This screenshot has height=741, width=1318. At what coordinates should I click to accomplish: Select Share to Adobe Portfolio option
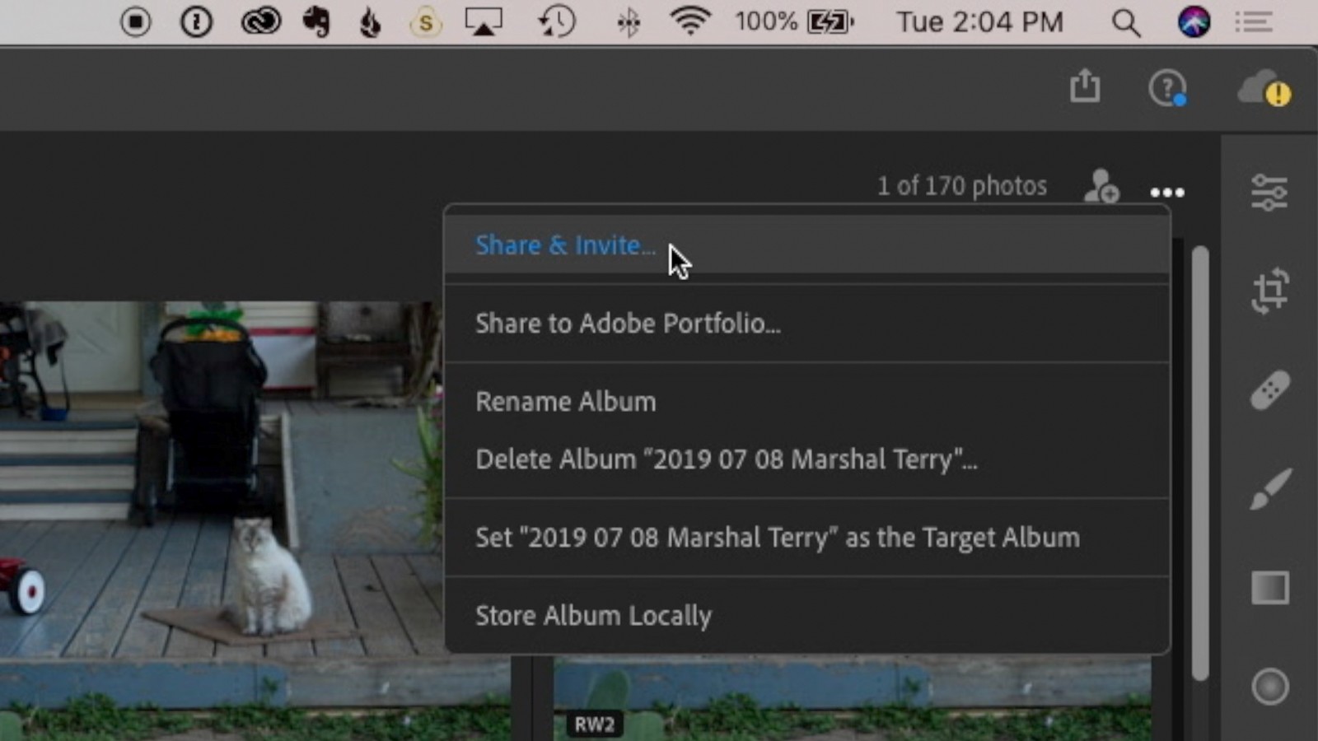click(628, 324)
